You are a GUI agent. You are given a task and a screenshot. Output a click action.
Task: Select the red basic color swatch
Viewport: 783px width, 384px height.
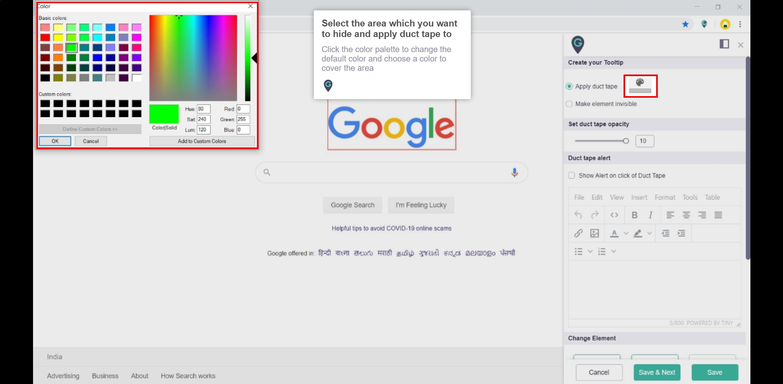point(45,37)
